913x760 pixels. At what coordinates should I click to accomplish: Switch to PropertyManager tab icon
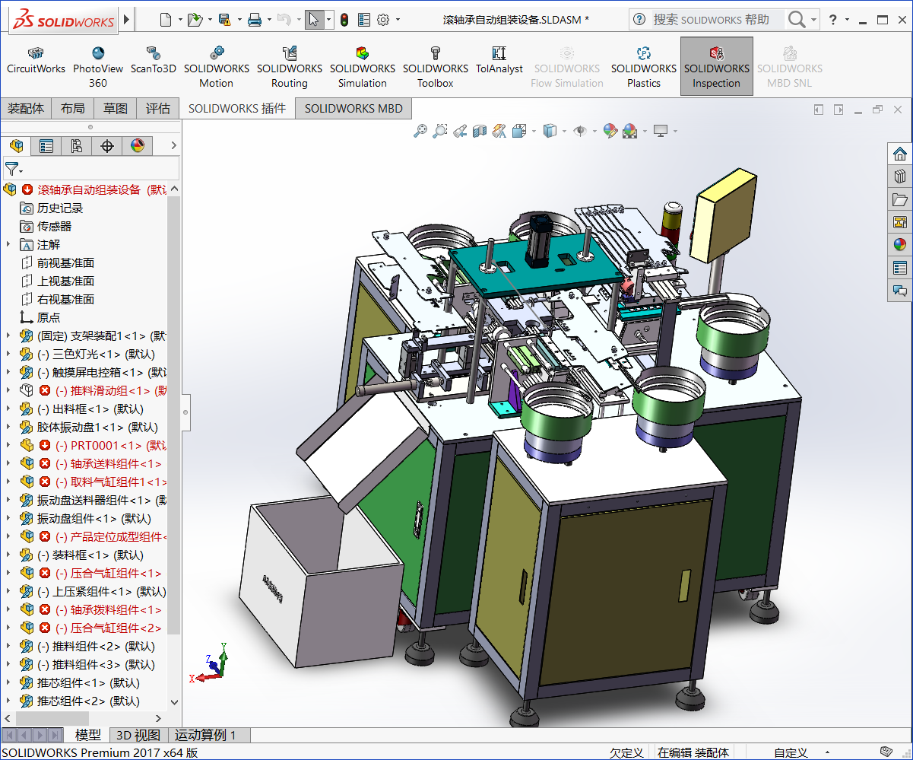(46, 145)
